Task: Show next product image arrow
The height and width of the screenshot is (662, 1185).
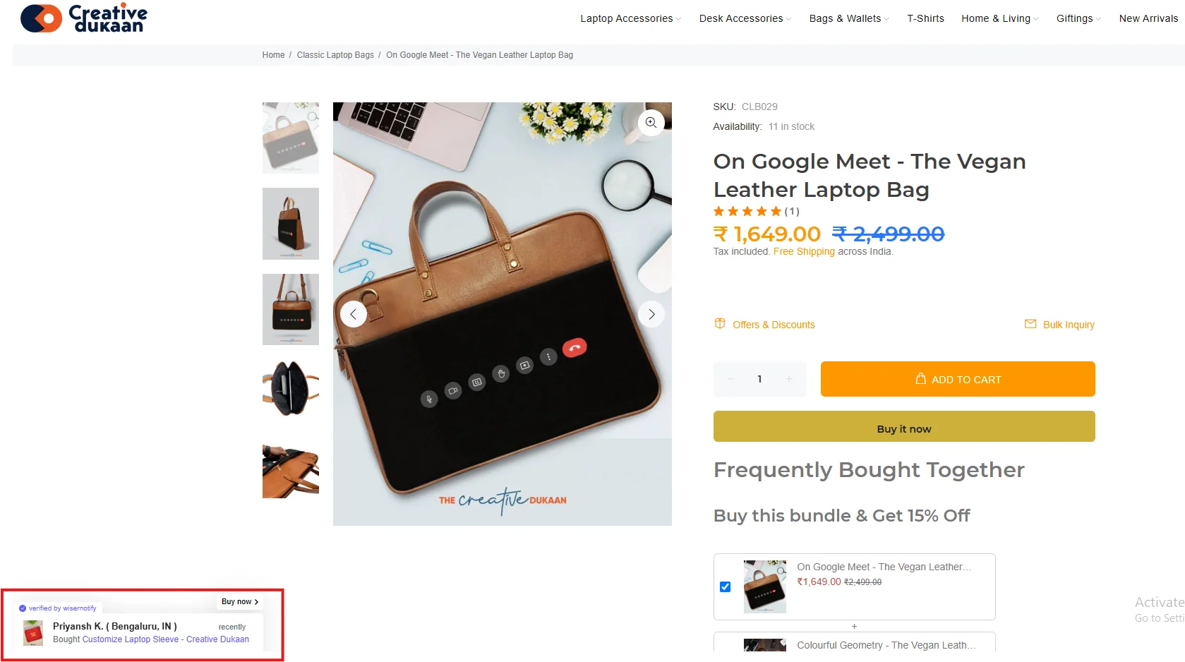Action: click(651, 314)
